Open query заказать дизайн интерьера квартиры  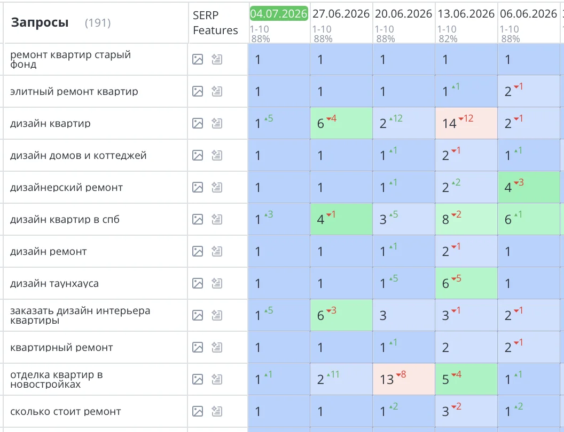(x=80, y=315)
